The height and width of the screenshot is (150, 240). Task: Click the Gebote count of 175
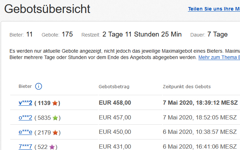tap(67, 34)
